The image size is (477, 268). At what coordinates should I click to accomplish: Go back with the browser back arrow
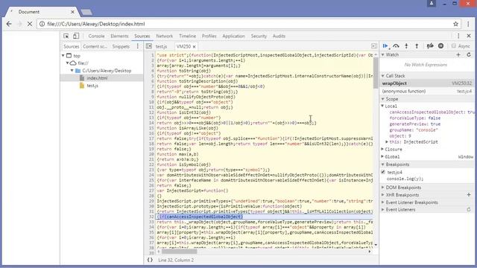tap(9, 24)
